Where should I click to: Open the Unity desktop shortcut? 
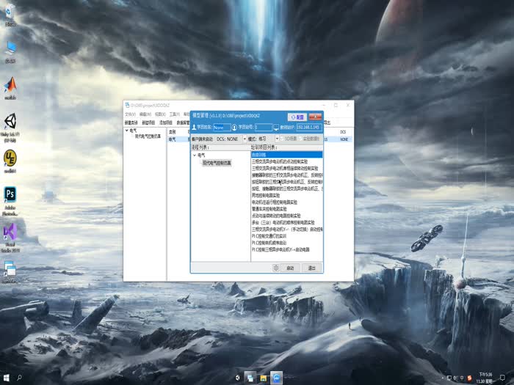coord(10,122)
